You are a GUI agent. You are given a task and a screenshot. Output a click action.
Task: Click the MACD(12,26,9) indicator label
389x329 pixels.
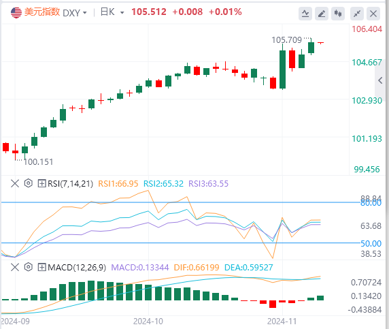click(x=77, y=268)
